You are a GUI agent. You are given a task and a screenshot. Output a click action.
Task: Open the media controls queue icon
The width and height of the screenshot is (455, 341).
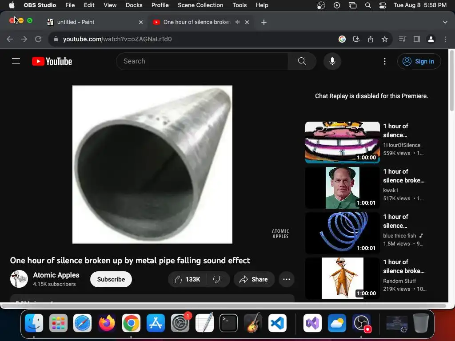[402, 39]
